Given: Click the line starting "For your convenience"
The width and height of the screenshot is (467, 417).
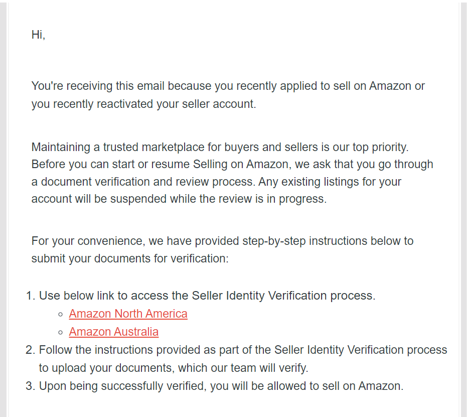Looking at the screenshot, I should click(222, 241).
